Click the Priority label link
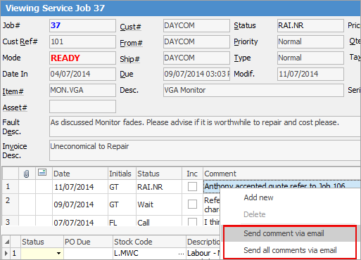The width and height of the screenshot is (361, 260). click(246, 41)
